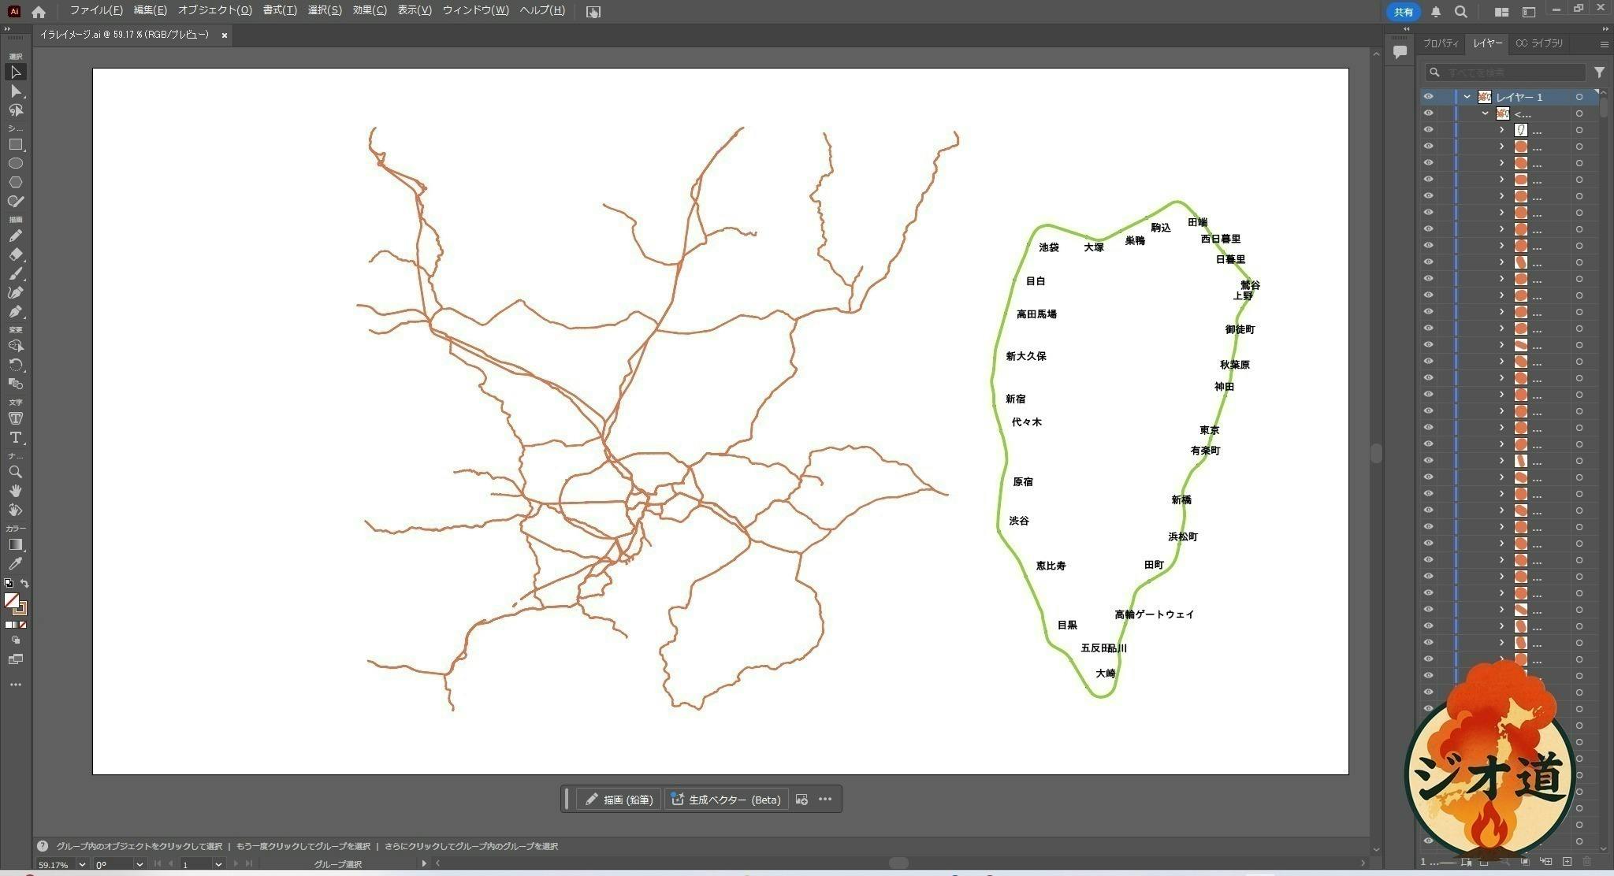
Task: Collapse the レイヤー 1 layer tree
Action: (x=1467, y=97)
